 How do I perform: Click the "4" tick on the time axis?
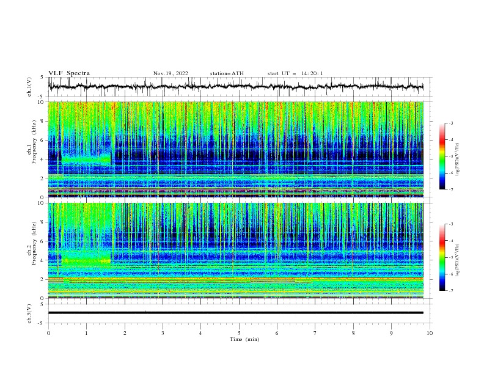pos(200,333)
